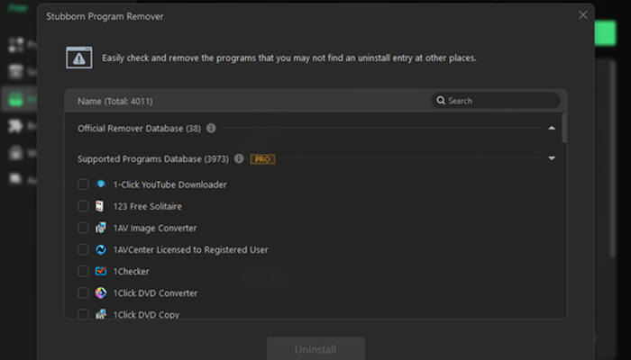This screenshot has height=360, width=631.
Task: Select the 1AVCenter Licensed to Registered User checkbox
Action: pos(83,249)
